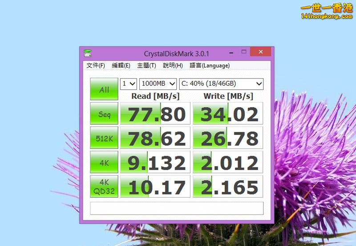The height and width of the screenshot is (246, 356).
Task: Close the CrystalDiskMark window
Action: click(x=260, y=52)
